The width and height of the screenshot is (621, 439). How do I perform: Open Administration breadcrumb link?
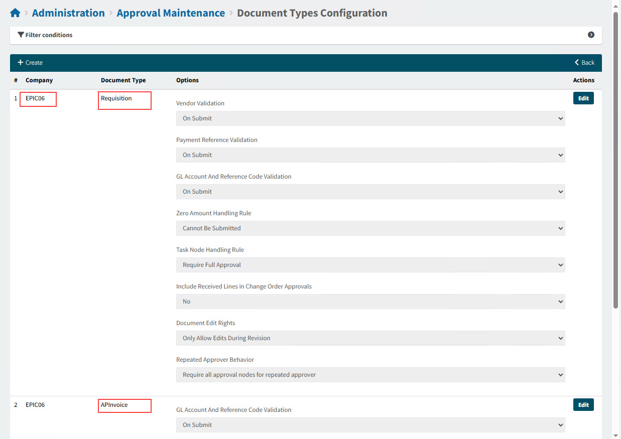pos(68,13)
